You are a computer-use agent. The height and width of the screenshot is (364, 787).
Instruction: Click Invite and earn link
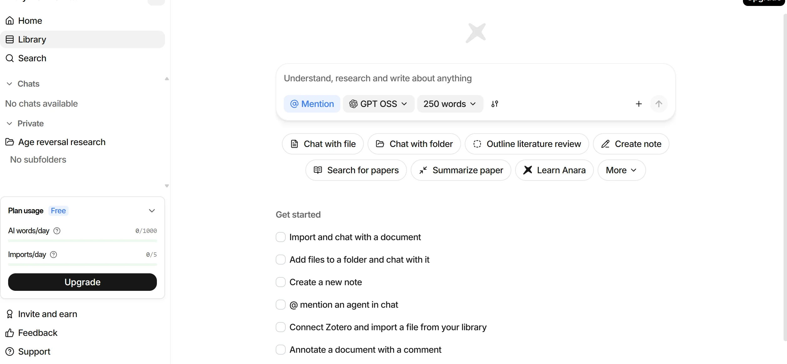coord(48,314)
